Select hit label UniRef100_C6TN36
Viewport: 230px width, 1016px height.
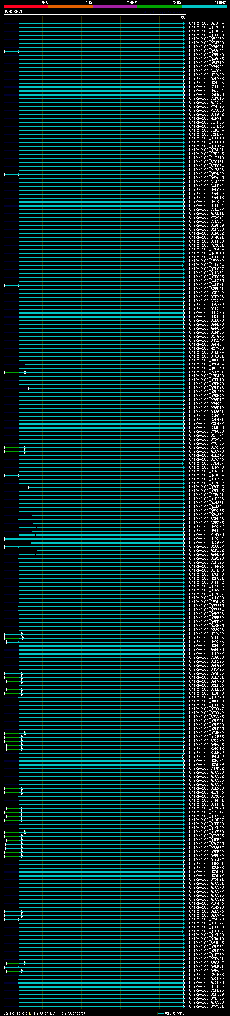(206, 122)
